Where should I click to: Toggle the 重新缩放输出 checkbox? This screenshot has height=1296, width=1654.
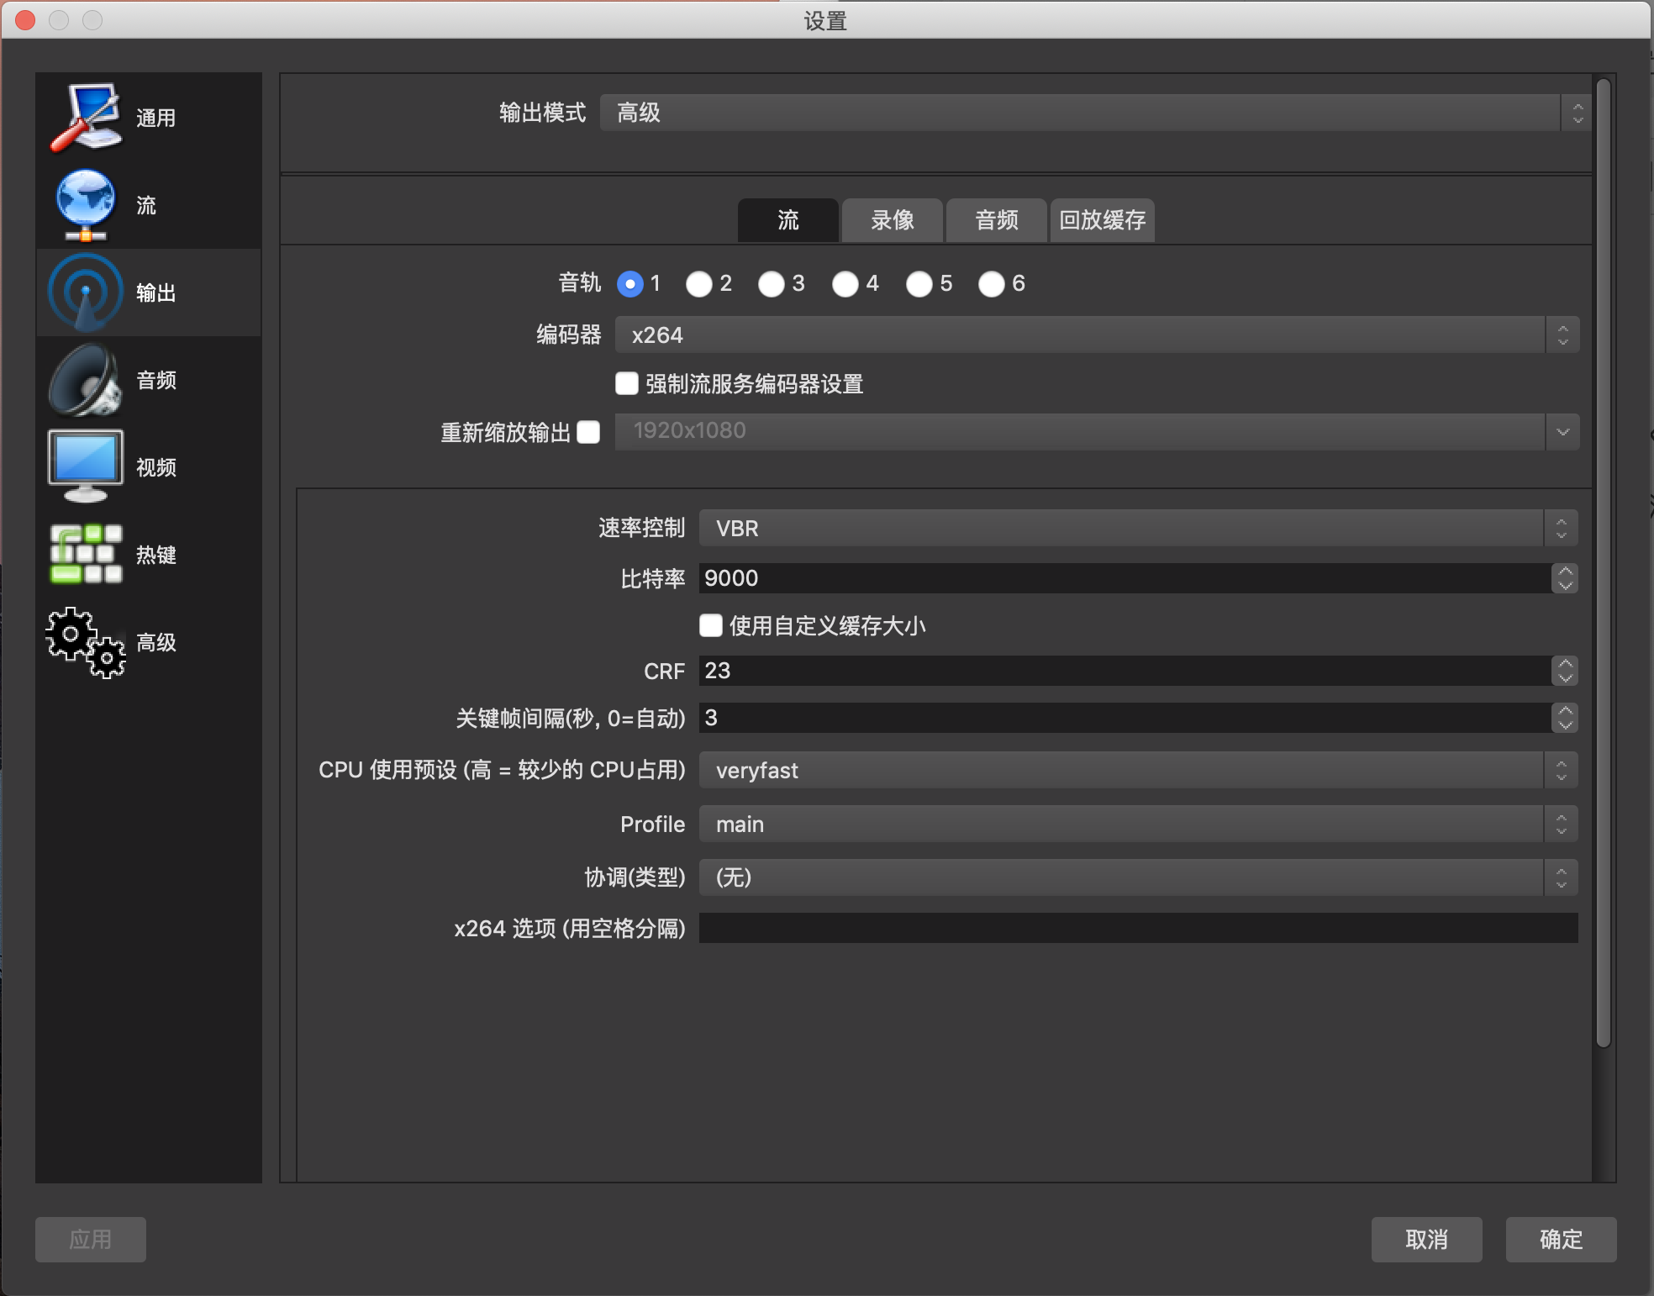tap(588, 432)
